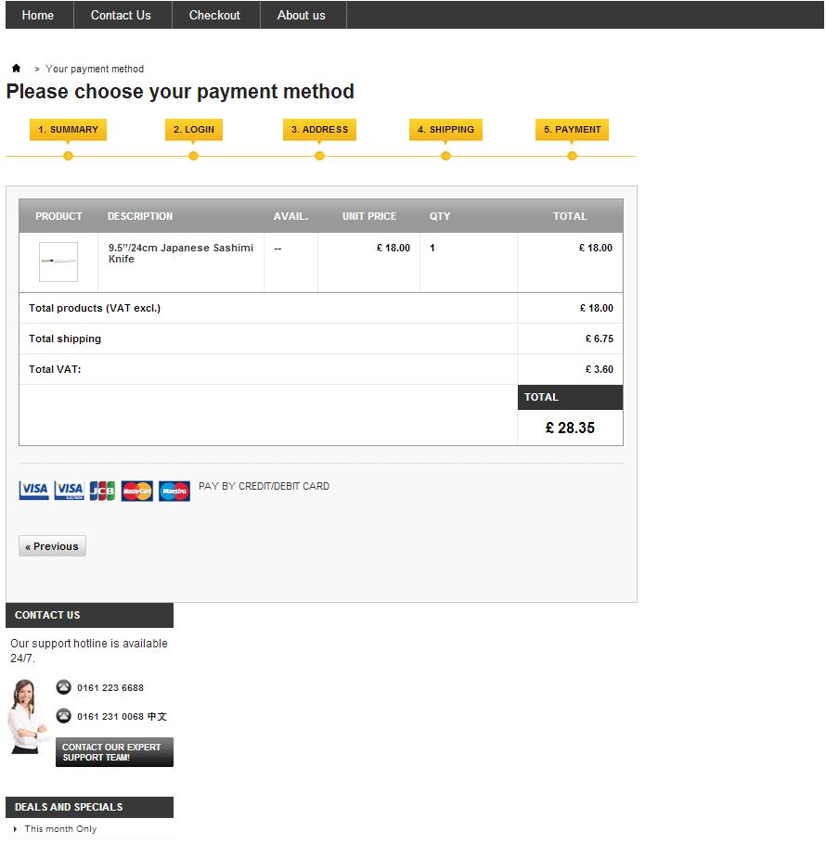This screenshot has height=844, width=826.
Task: Go back with the Previous button
Action: 52,545
